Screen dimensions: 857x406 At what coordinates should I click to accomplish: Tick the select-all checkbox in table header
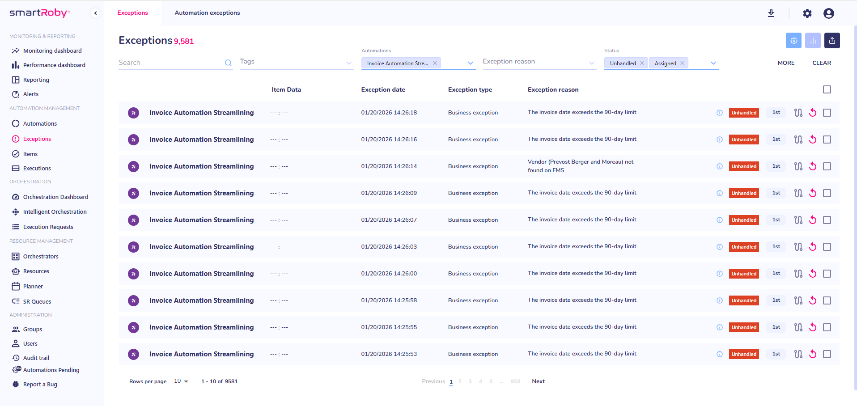coord(827,89)
